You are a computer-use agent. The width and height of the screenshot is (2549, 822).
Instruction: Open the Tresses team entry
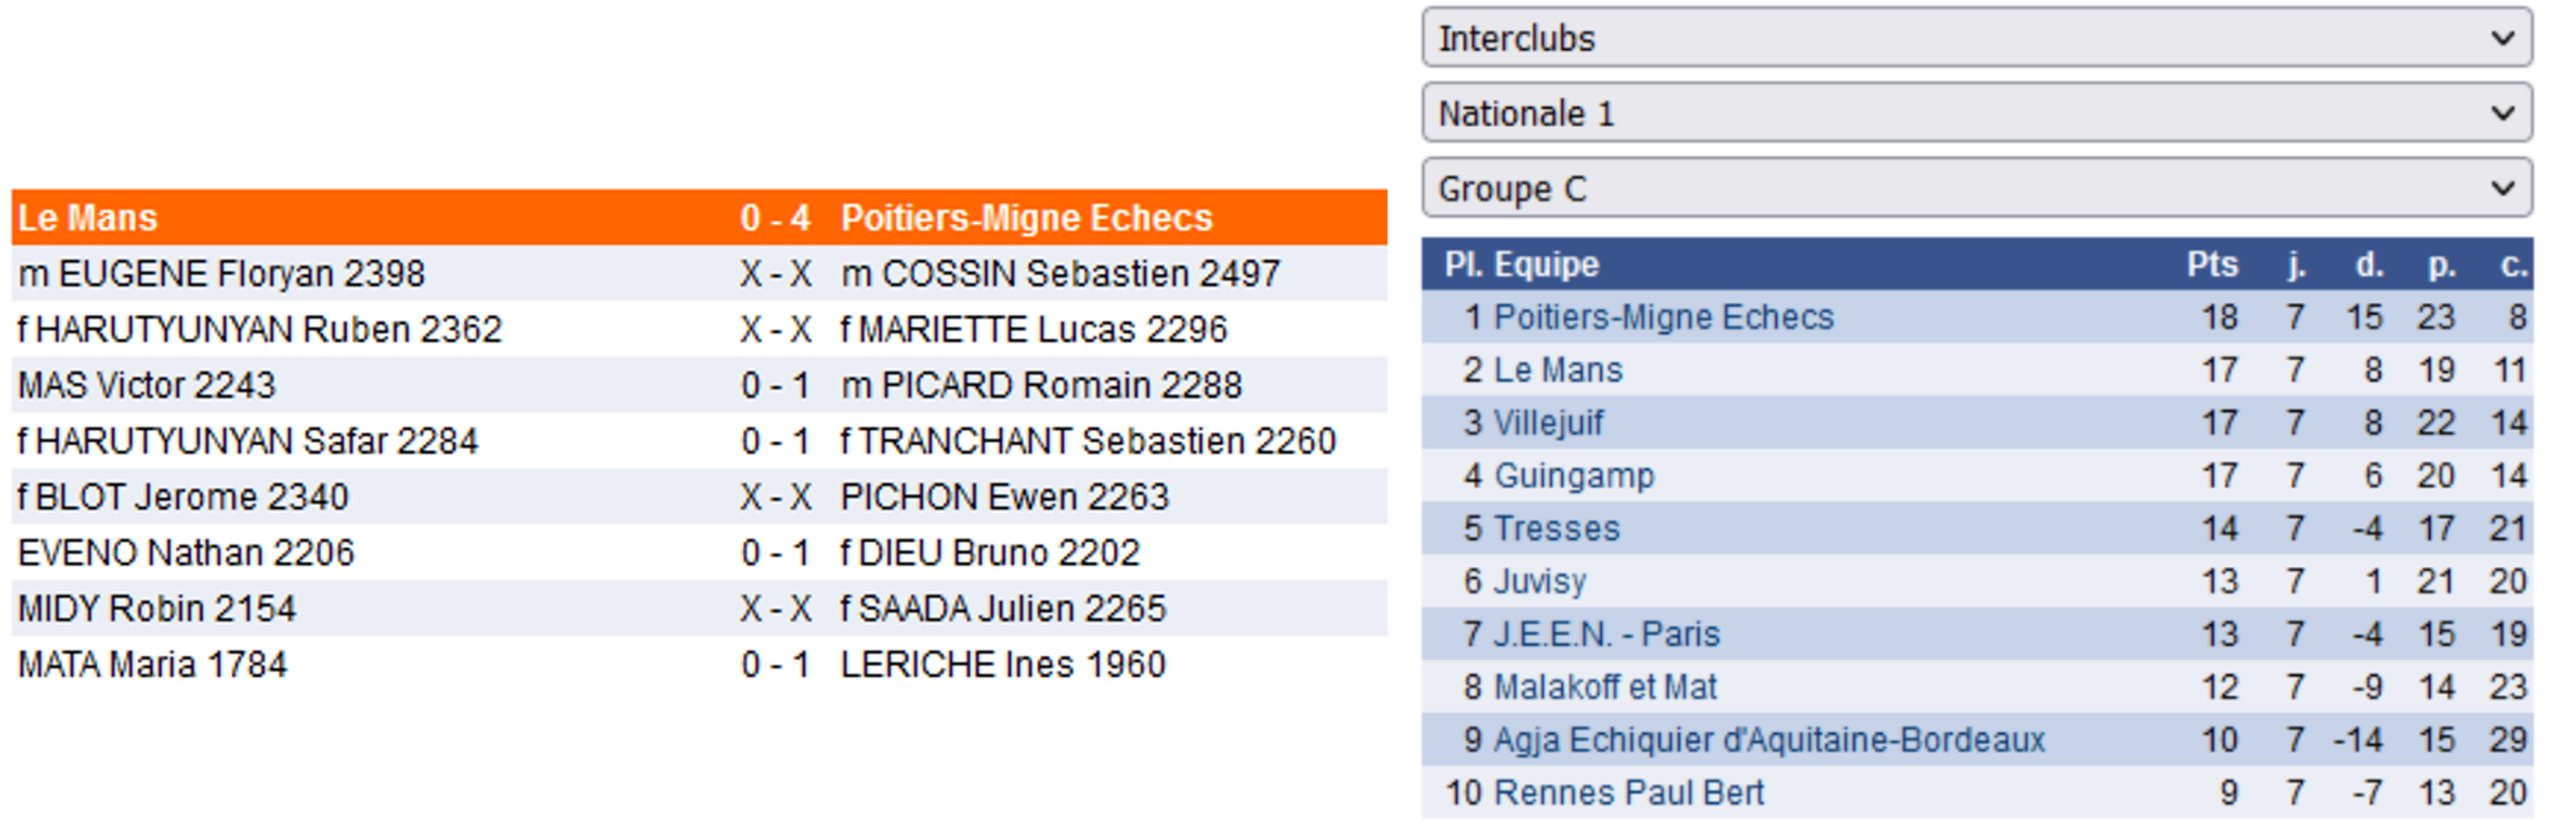point(1556,527)
